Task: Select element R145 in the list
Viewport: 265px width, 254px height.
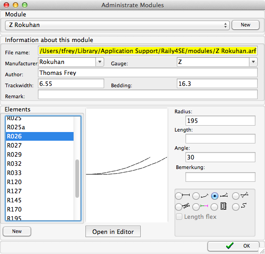Action: [x=40, y=200]
